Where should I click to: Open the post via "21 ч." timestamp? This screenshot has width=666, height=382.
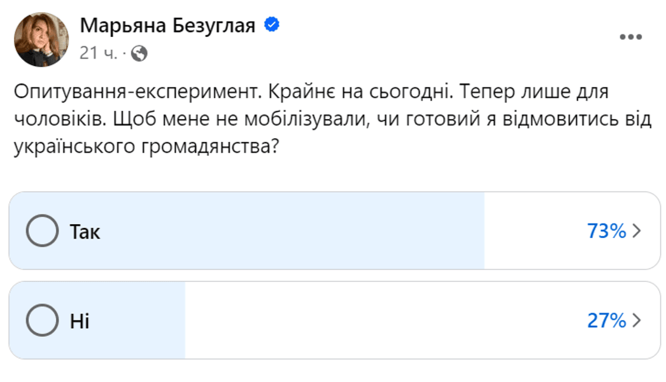point(97,54)
